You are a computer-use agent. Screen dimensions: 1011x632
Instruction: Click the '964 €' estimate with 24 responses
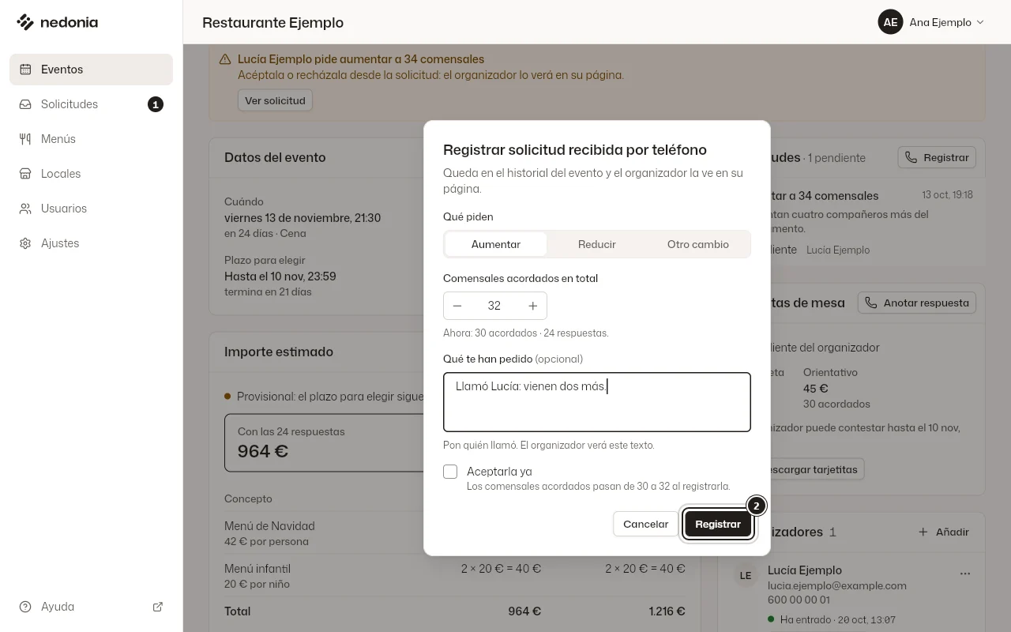[263, 451]
